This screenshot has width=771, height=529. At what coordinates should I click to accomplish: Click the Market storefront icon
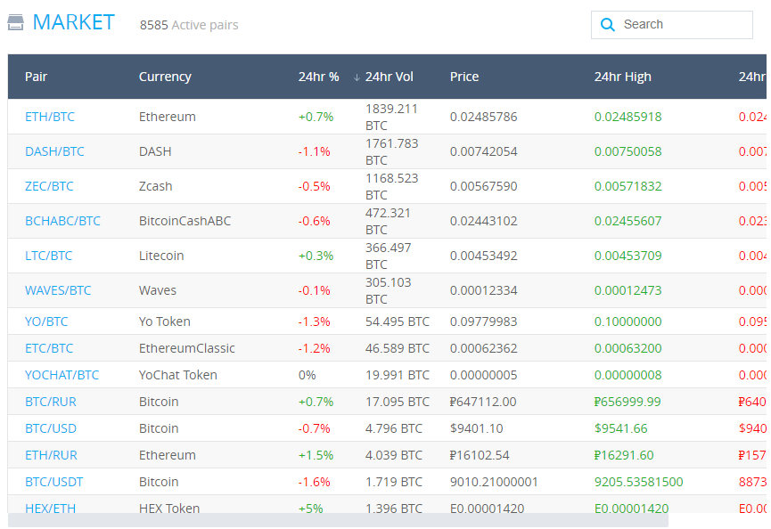(16, 22)
